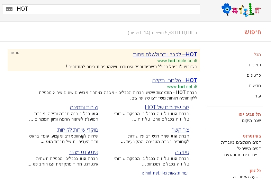Image resolution: width=271 pixels, height=180 pixels.
Task: Select the 'הכל' search filter
Action: pos(257,55)
